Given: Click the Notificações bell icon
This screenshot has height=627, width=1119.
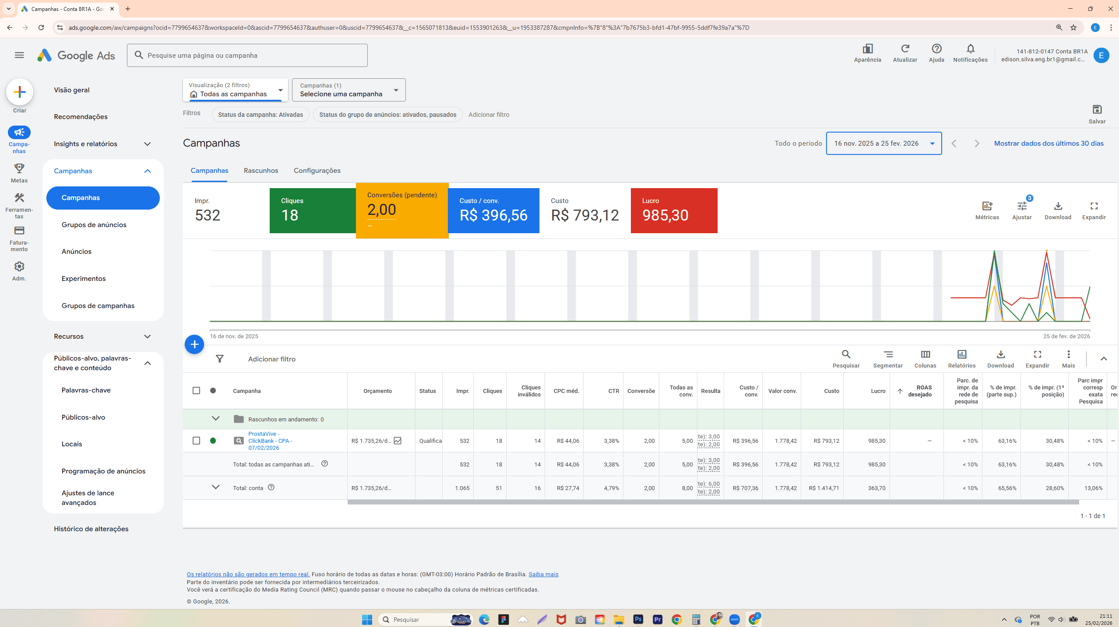Looking at the screenshot, I should click(970, 49).
